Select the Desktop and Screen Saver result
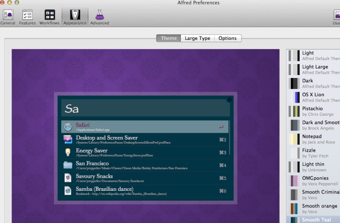340x223 pixels. tap(145, 139)
